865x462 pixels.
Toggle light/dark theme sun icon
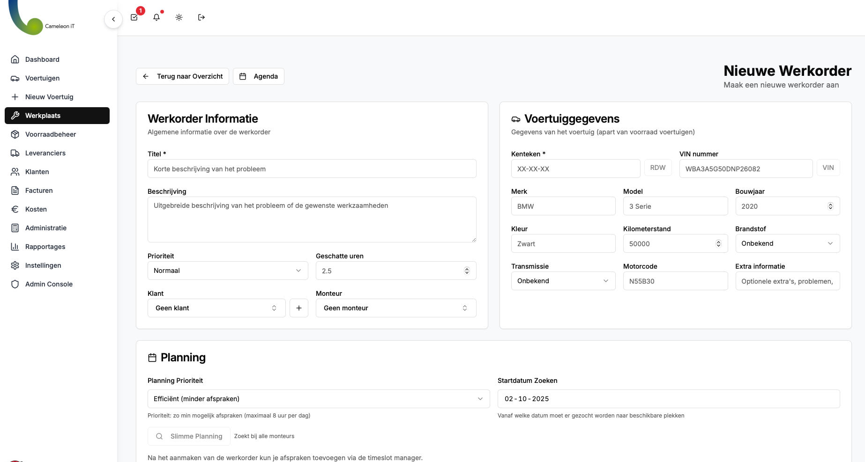(179, 17)
